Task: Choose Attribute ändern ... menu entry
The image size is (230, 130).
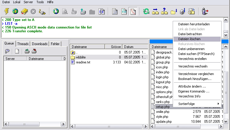Action: pyautogui.click(x=197, y=86)
